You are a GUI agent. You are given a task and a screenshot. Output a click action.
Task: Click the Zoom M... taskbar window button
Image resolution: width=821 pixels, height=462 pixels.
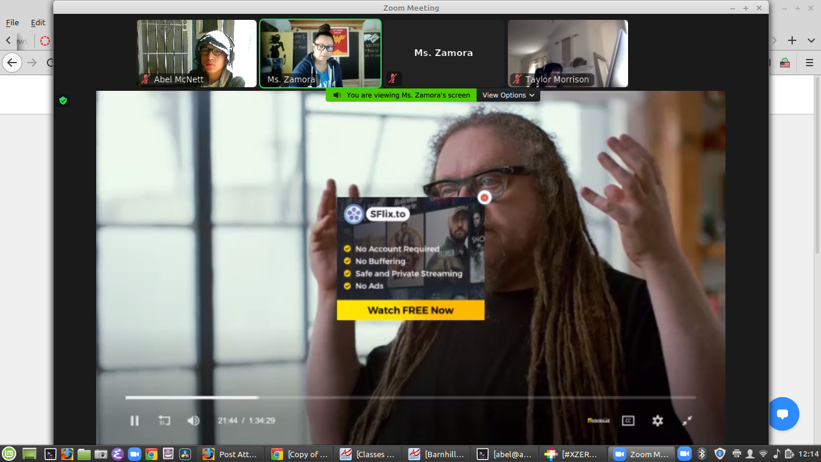click(642, 454)
